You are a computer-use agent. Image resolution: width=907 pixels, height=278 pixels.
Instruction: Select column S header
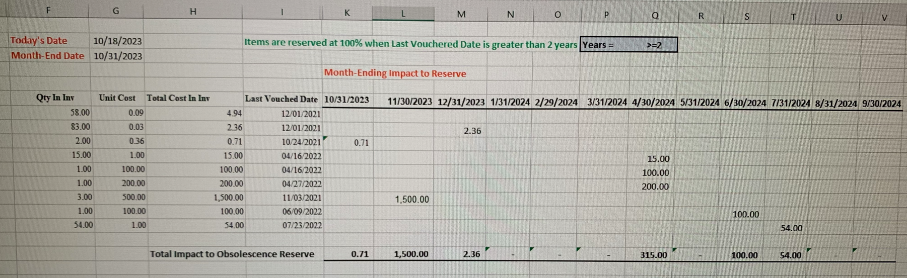[747, 17]
